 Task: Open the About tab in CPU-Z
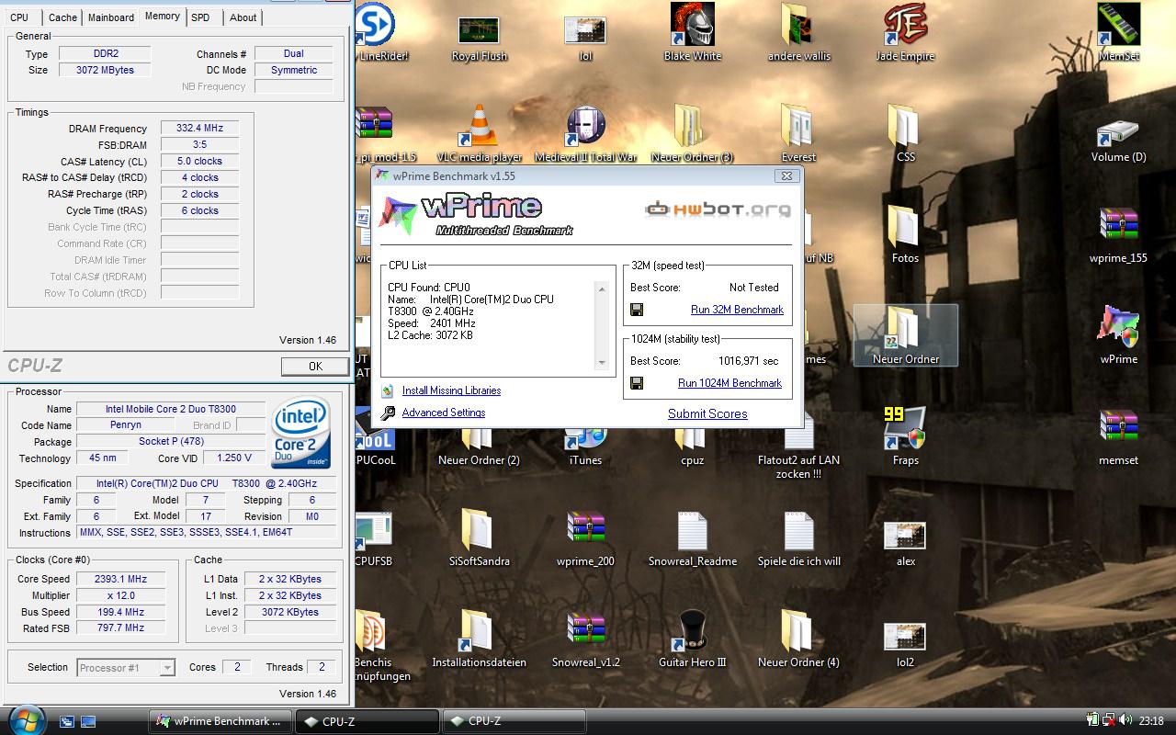click(243, 17)
